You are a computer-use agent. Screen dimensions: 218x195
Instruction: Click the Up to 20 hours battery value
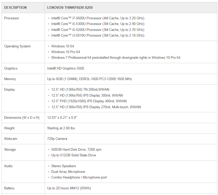[69, 188]
